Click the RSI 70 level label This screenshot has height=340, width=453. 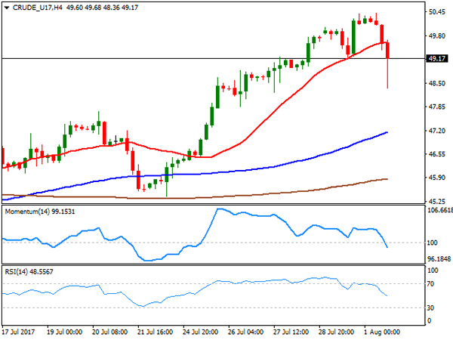pyautogui.click(x=431, y=284)
